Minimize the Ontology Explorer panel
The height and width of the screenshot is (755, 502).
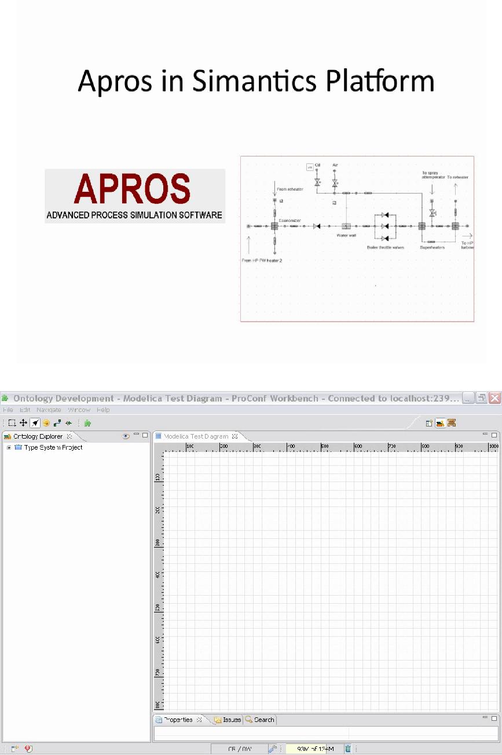click(136, 435)
